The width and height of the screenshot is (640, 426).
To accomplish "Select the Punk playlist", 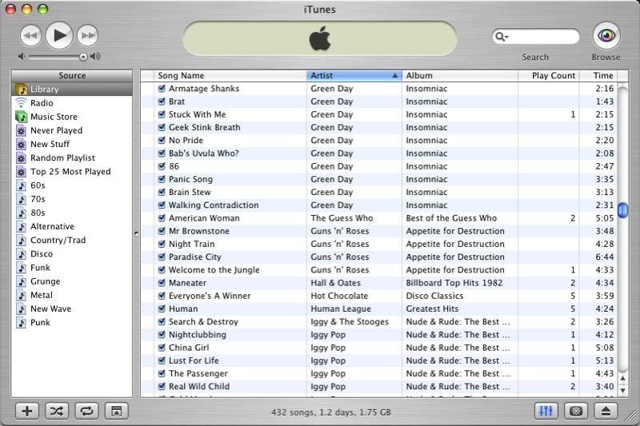I will (x=72, y=322).
